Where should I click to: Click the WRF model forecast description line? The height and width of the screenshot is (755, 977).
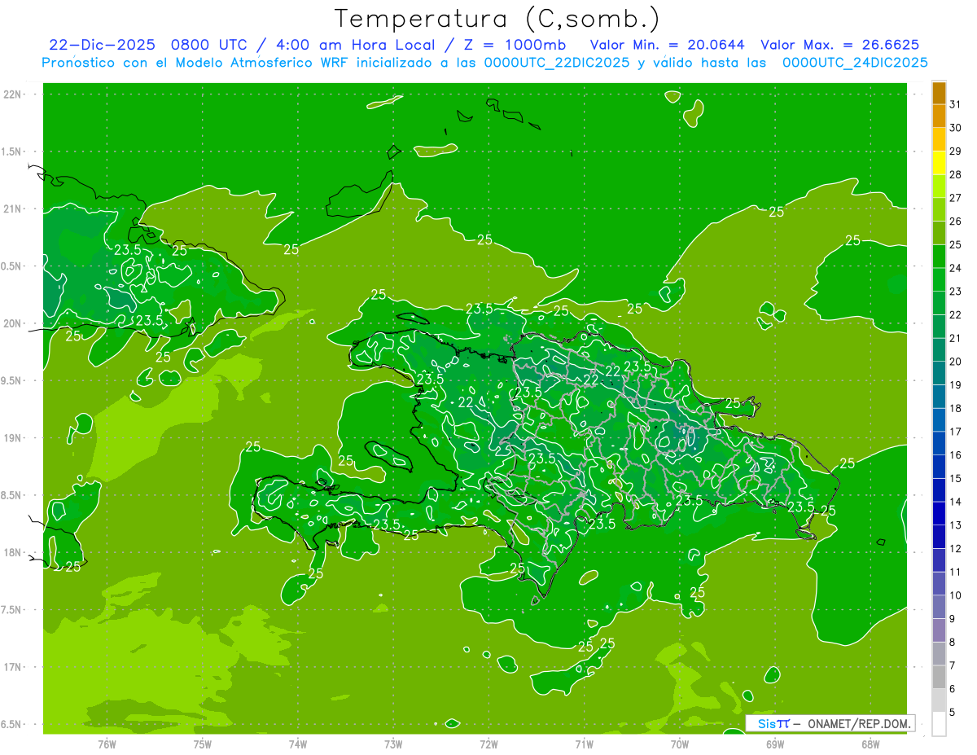484,63
